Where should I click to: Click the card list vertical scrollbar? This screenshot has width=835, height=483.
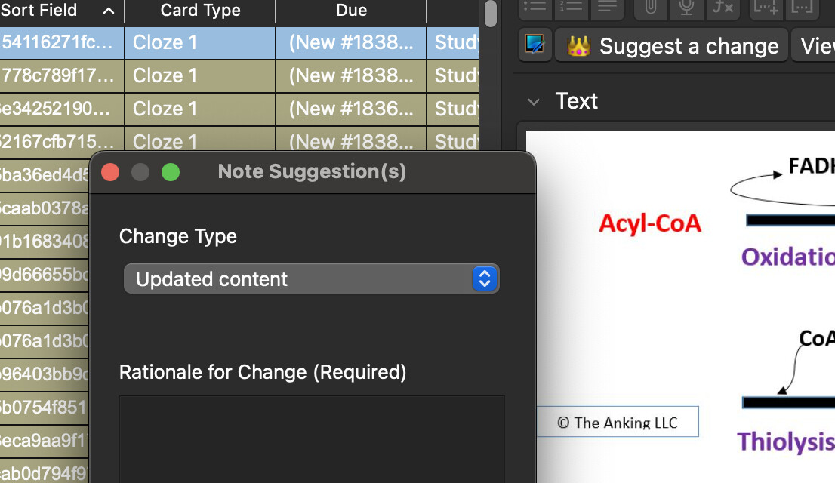point(491,14)
